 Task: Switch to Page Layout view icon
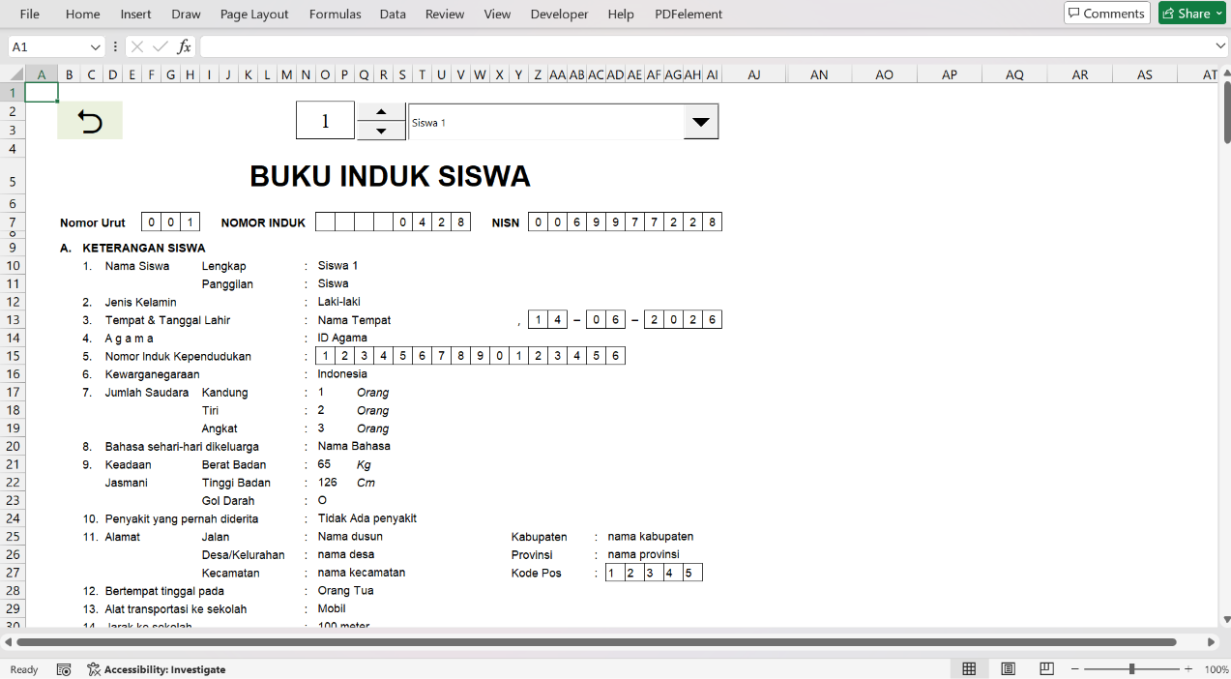point(1008,669)
